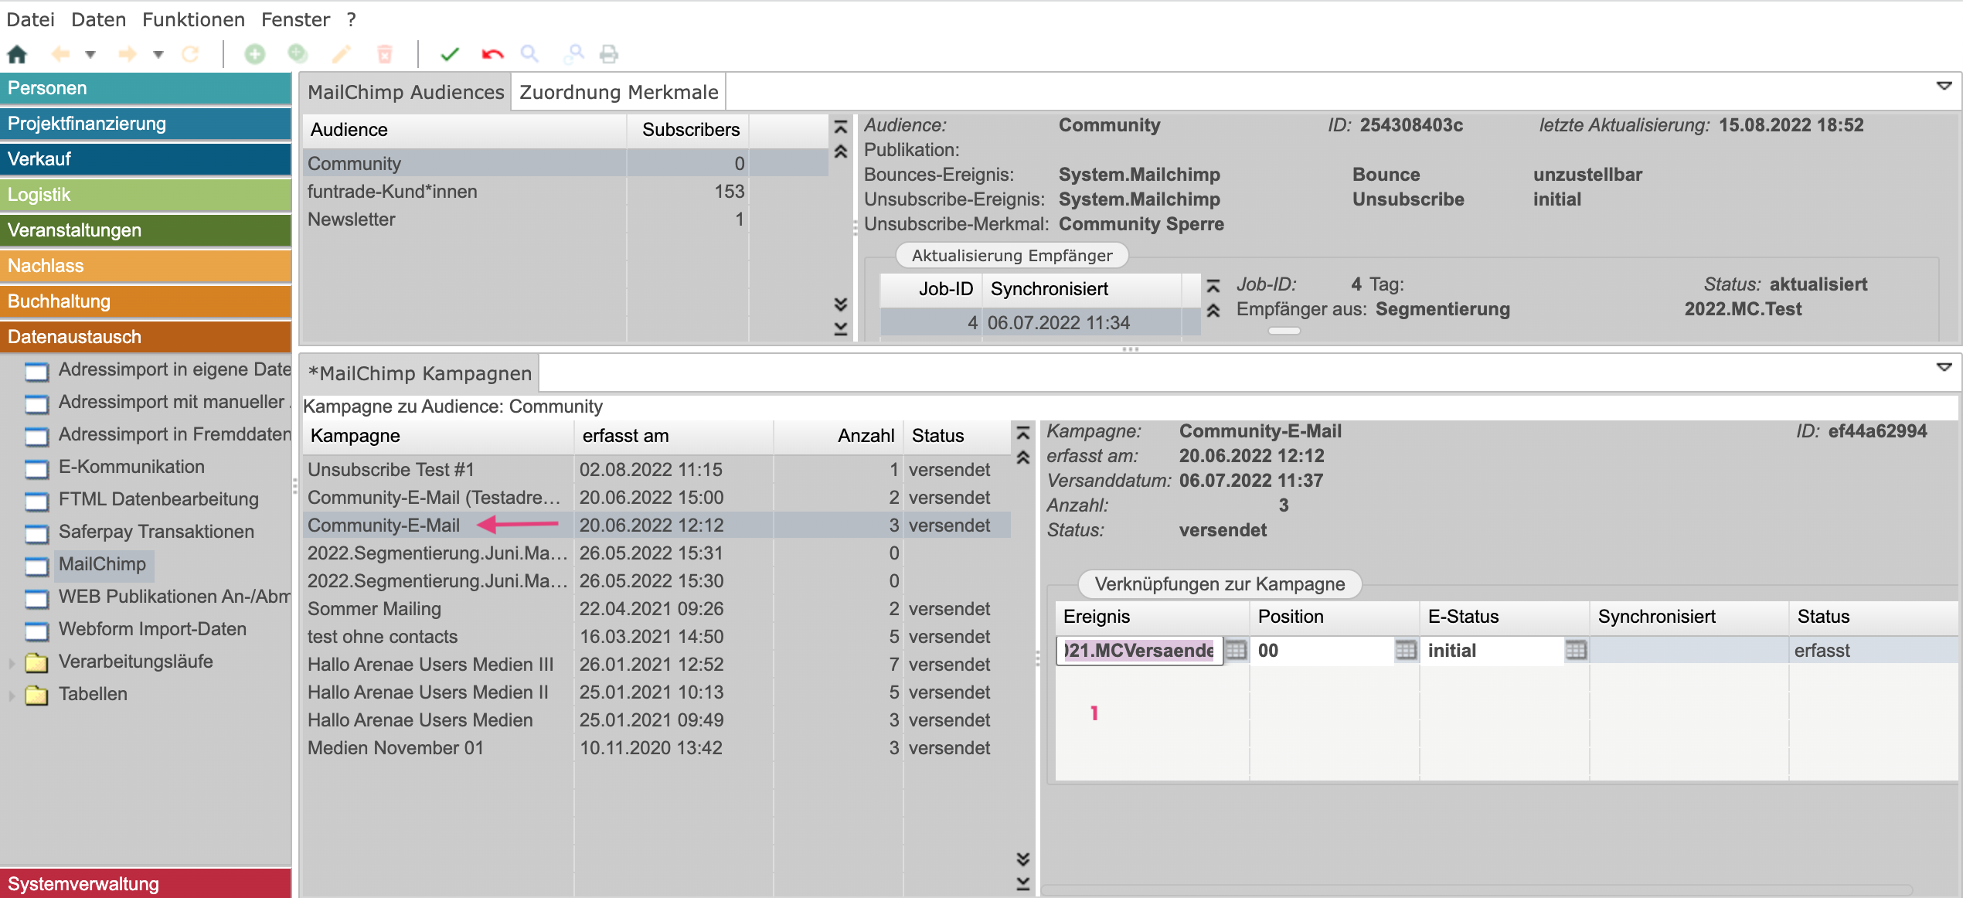Click the Ereignis input field
The width and height of the screenshot is (1963, 898).
tap(1138, 650)
